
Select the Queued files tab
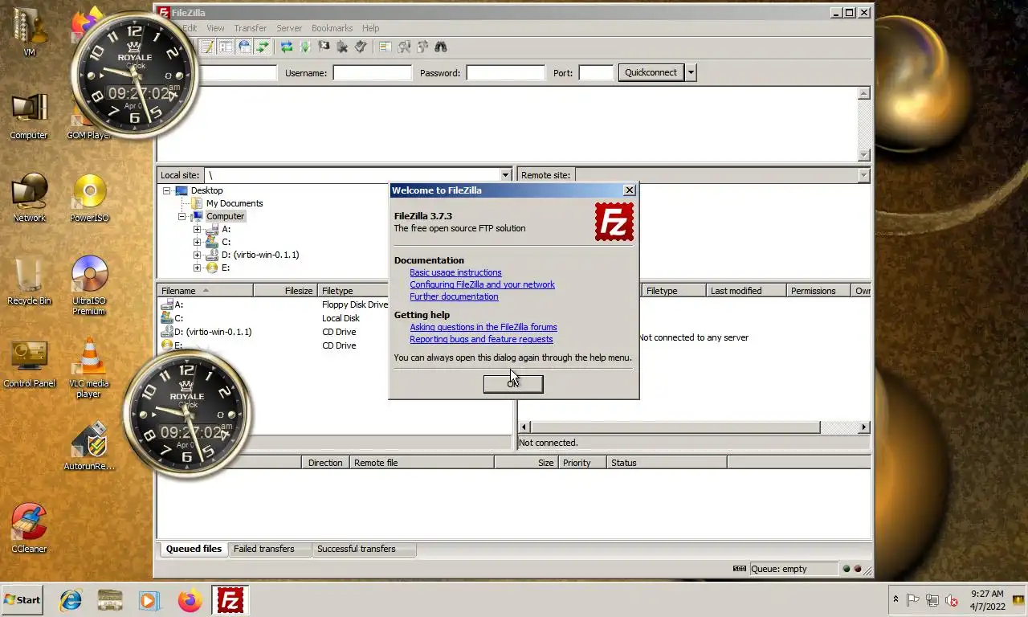pos(194,549)
